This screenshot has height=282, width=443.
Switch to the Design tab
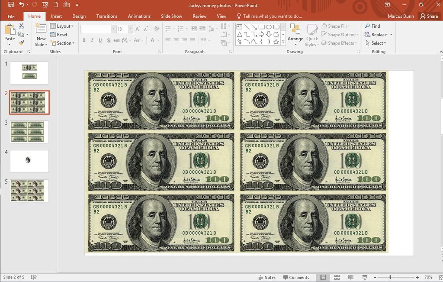[79, 16]
